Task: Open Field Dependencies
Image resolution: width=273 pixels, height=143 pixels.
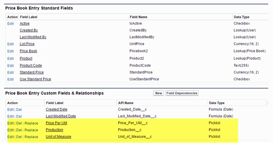Action: coord(182,93)
